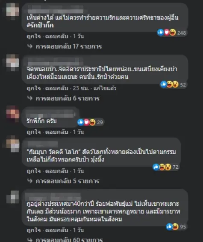Image resolution: width=203 pixels, height=242 pixels.
Task: Open reactions on the 95-reaction comment
Action: click(x=176, y=227)
